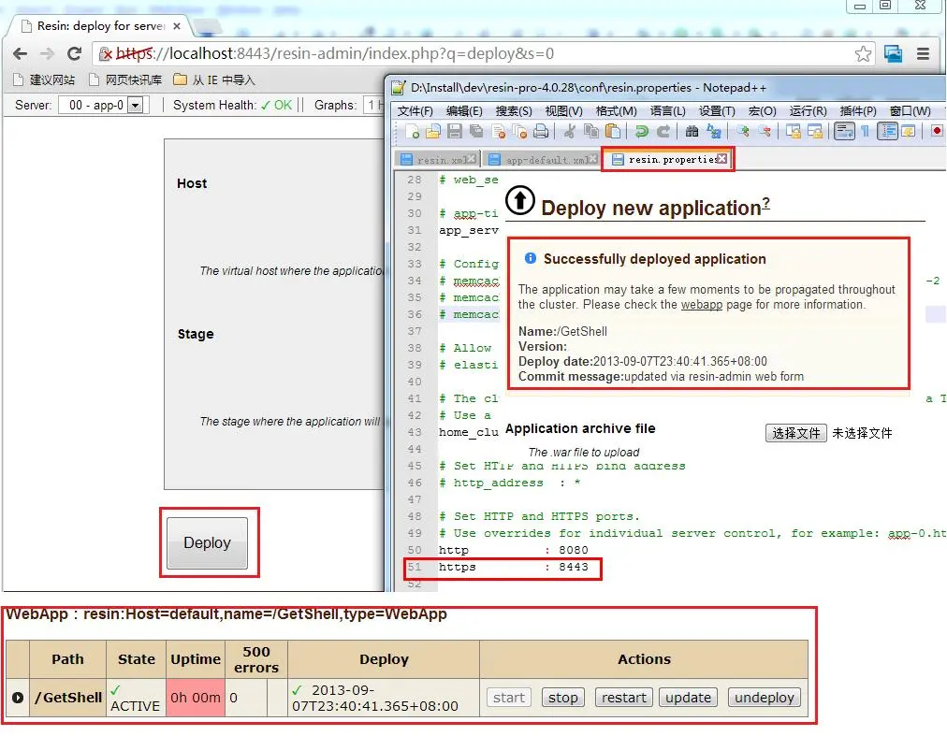Toggle Show all characters pilcrow icon

(x=866, y=131)
